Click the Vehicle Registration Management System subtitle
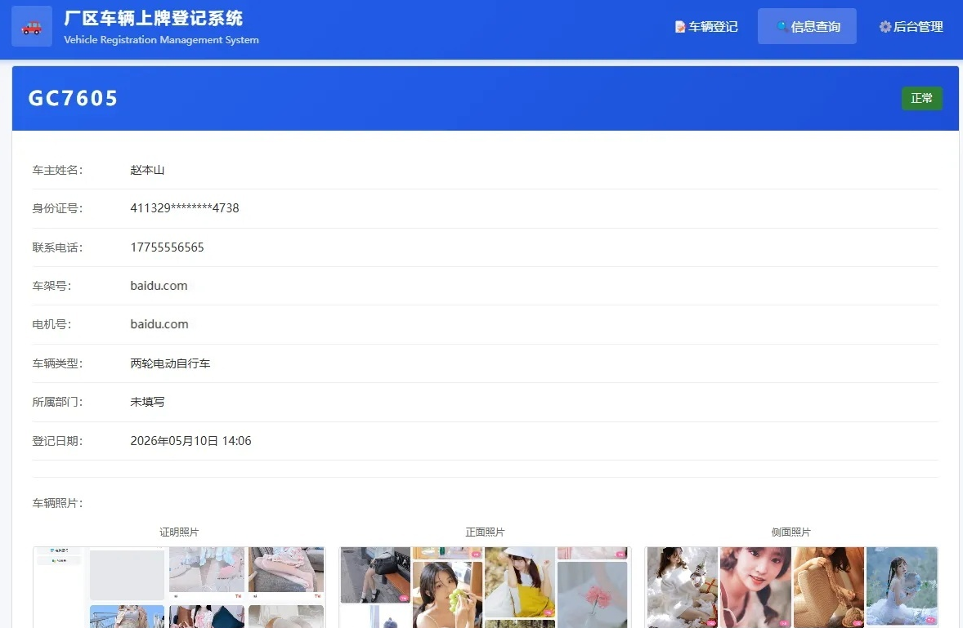963x628 pixels. pyautogui.click(x=162, y=40)
